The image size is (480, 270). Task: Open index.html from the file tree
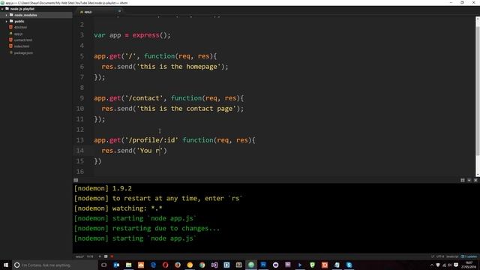pos(22,46)
